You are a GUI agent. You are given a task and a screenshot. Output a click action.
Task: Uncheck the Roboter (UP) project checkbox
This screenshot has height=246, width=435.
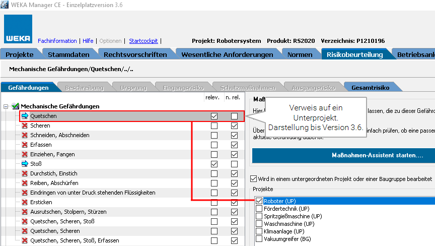[259, 201]
